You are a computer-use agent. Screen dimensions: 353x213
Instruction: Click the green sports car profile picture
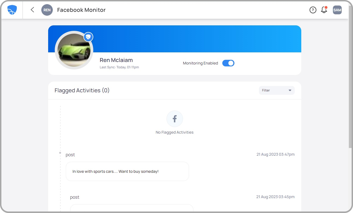click(74, 50)
